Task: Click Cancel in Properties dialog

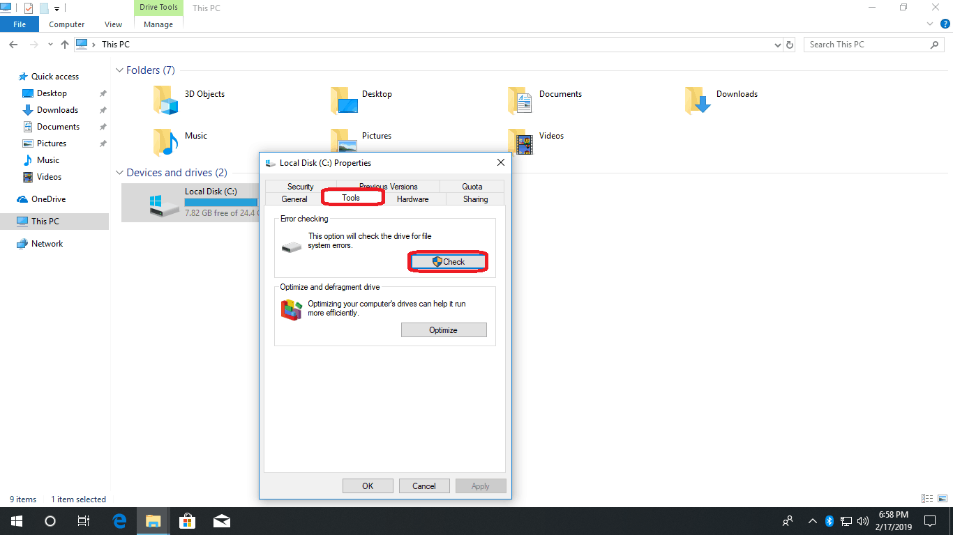Action: click(424, 486)
